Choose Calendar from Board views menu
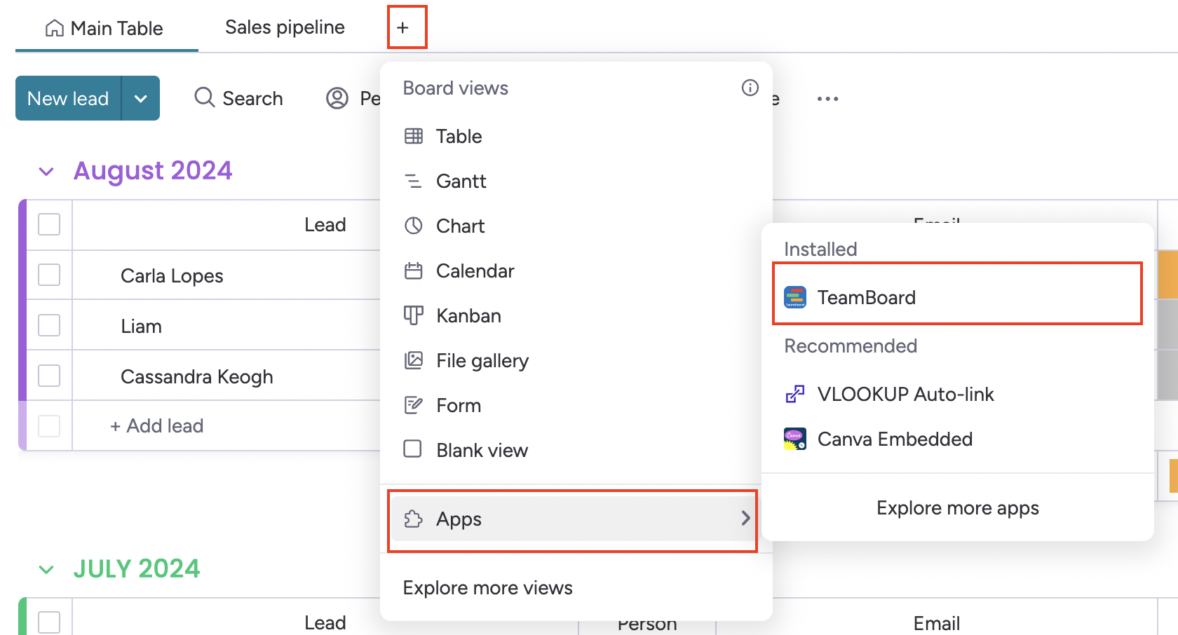The height and width of the screenshot is (635, 1178). (475, 271)
